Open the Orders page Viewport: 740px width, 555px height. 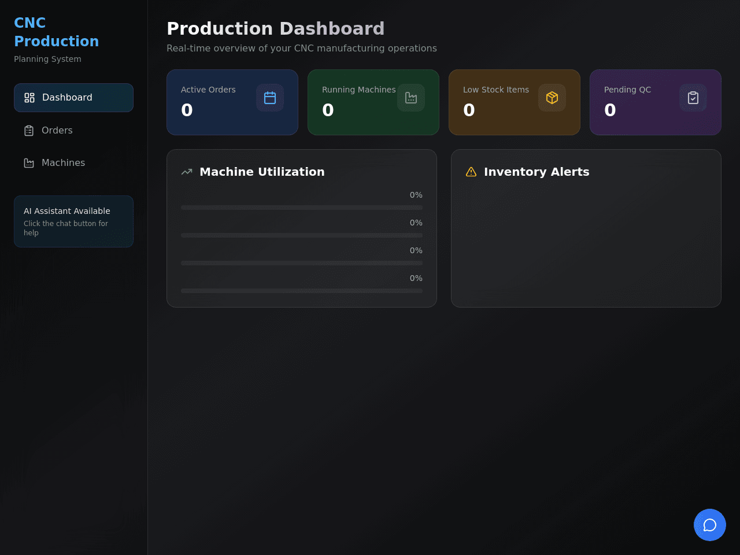(73, 131)
